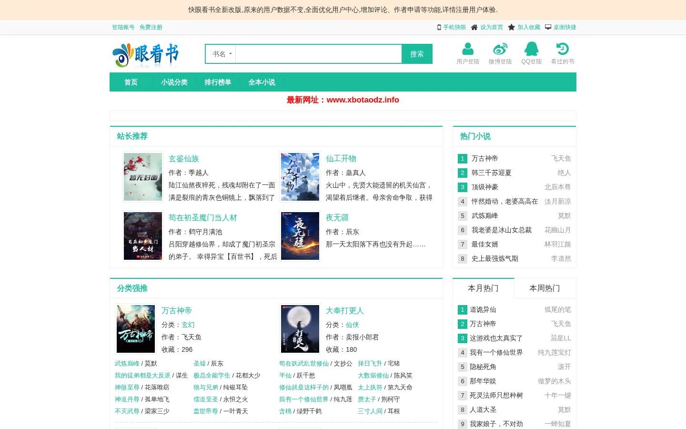Focus the book search input field
Viewport: 686px width, 429px height.
pyautogui.click(x=319, y=54)
